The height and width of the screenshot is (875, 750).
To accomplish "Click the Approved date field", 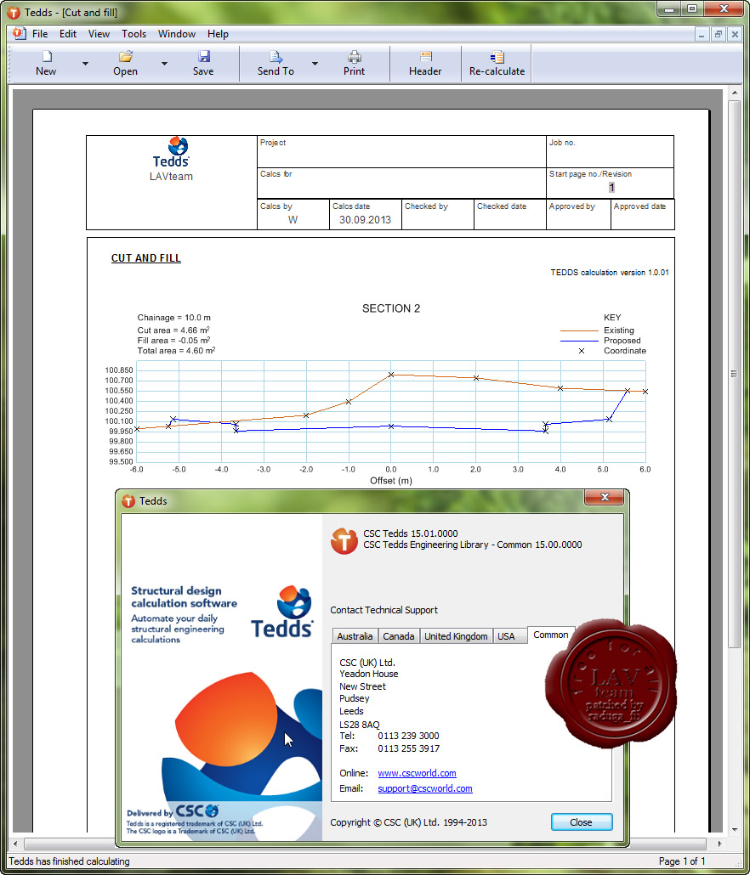I will point(642,214).
